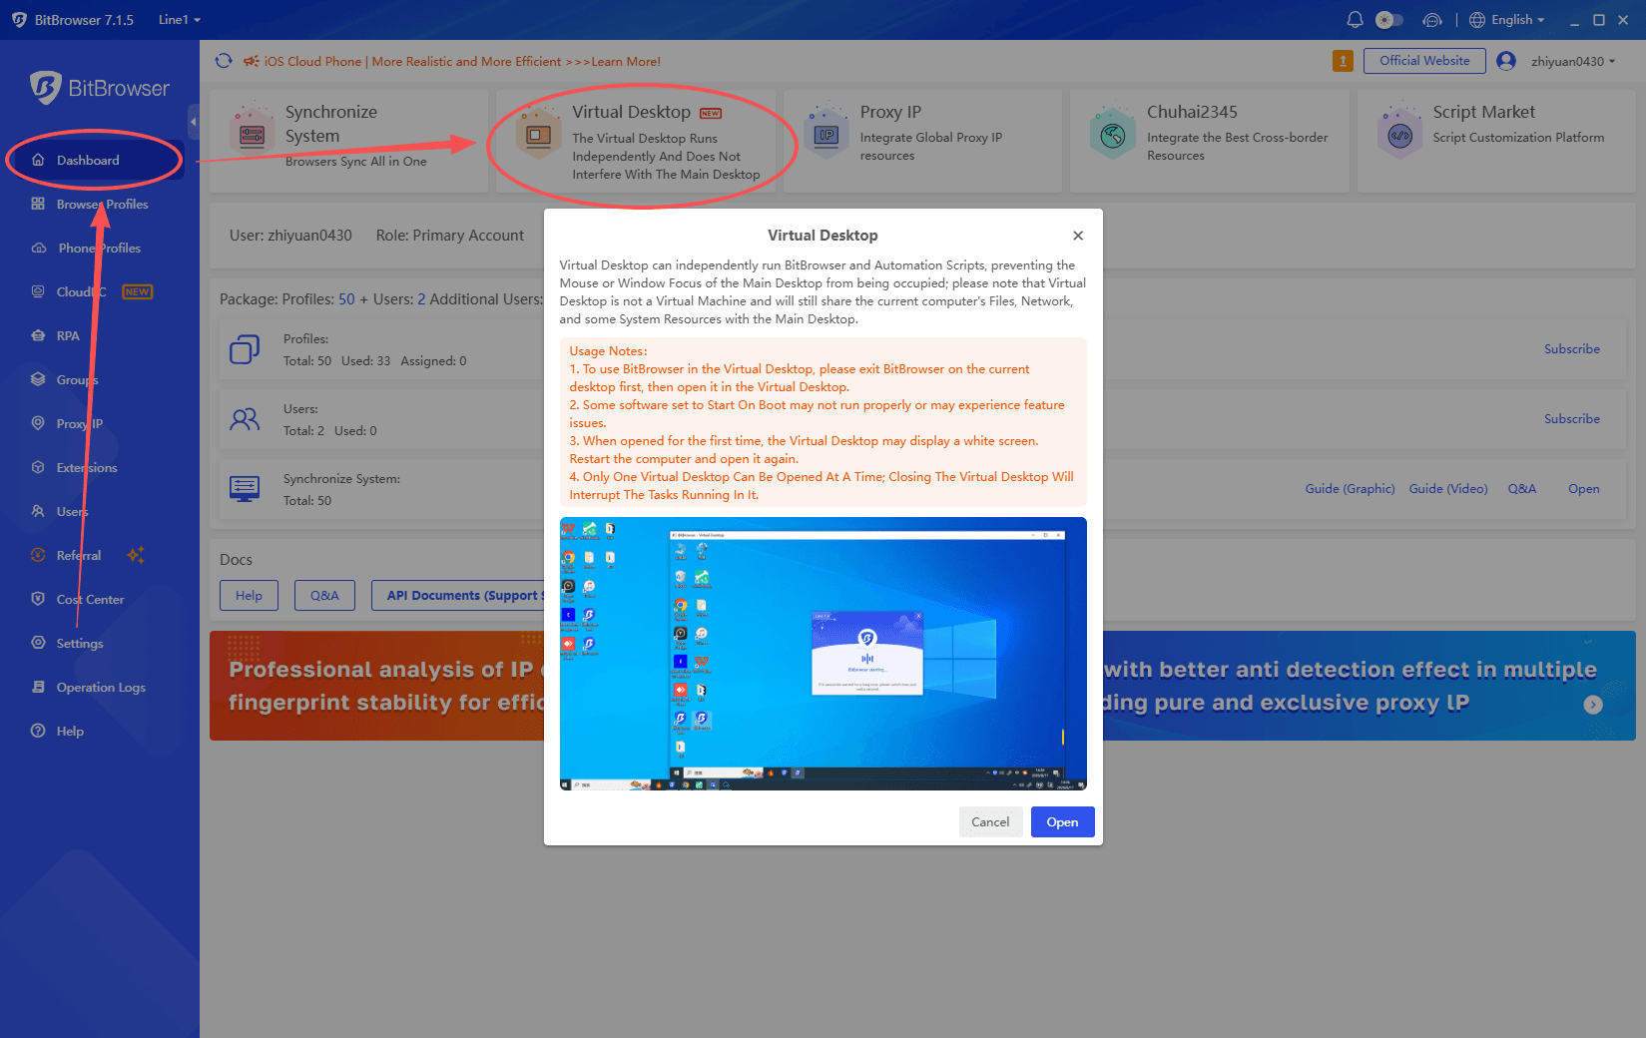
Task: Open the Virtual Desktop card icon
Action: pos(539,134)
